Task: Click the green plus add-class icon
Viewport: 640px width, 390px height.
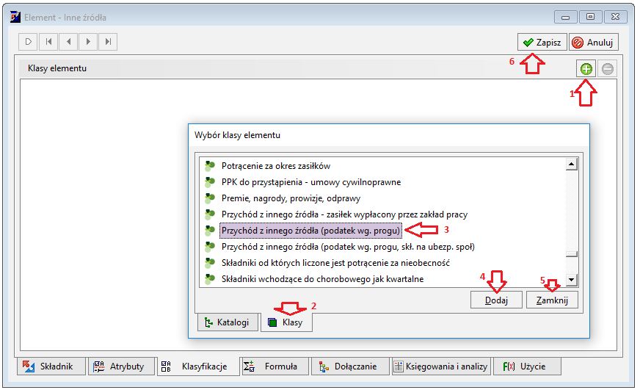Action: click(586, 68)
